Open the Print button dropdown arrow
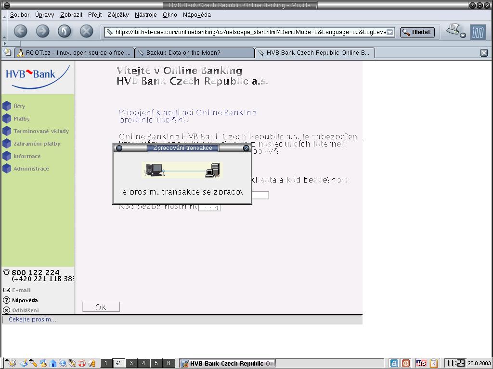The height and width of the screenshot is (369, 493). pyautogui.click(x=463, y=35)
